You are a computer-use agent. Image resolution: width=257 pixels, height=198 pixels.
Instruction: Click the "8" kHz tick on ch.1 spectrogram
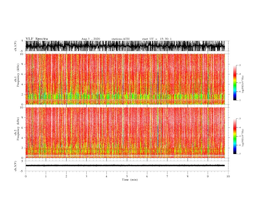click(x=23, y=64)
